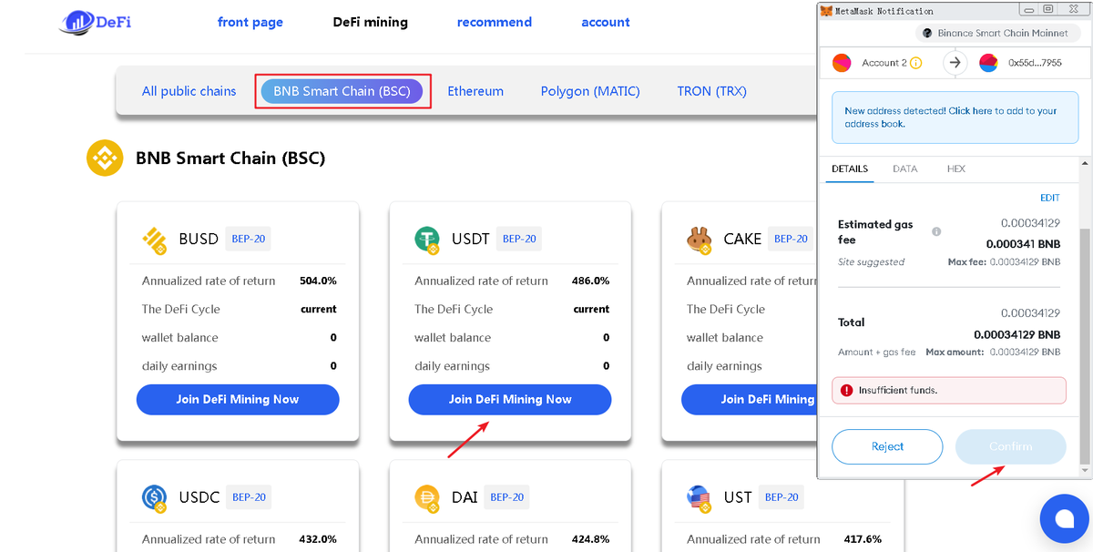Click the 432.0% USDC annualized return value
1093x552 pixels.
click(x=318, y=539)
